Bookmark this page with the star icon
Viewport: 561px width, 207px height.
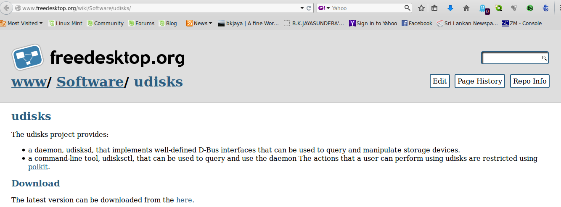tap(421, 8)
